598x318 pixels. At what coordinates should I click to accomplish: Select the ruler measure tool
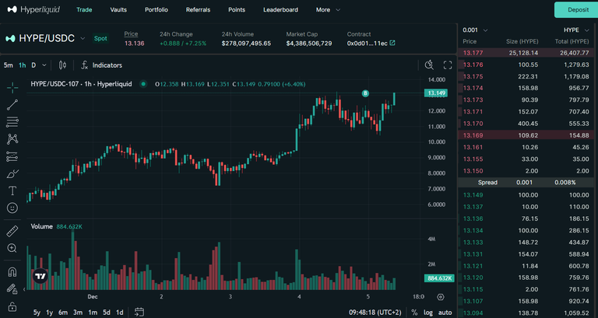12,231
